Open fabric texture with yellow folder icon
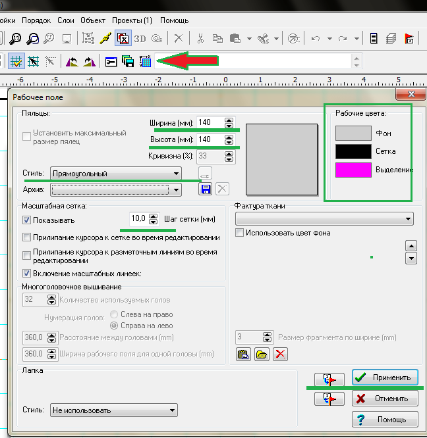Image resolution: width=427 pixels, height=438 pixels. pyautogui.click(x=262, y=354)
